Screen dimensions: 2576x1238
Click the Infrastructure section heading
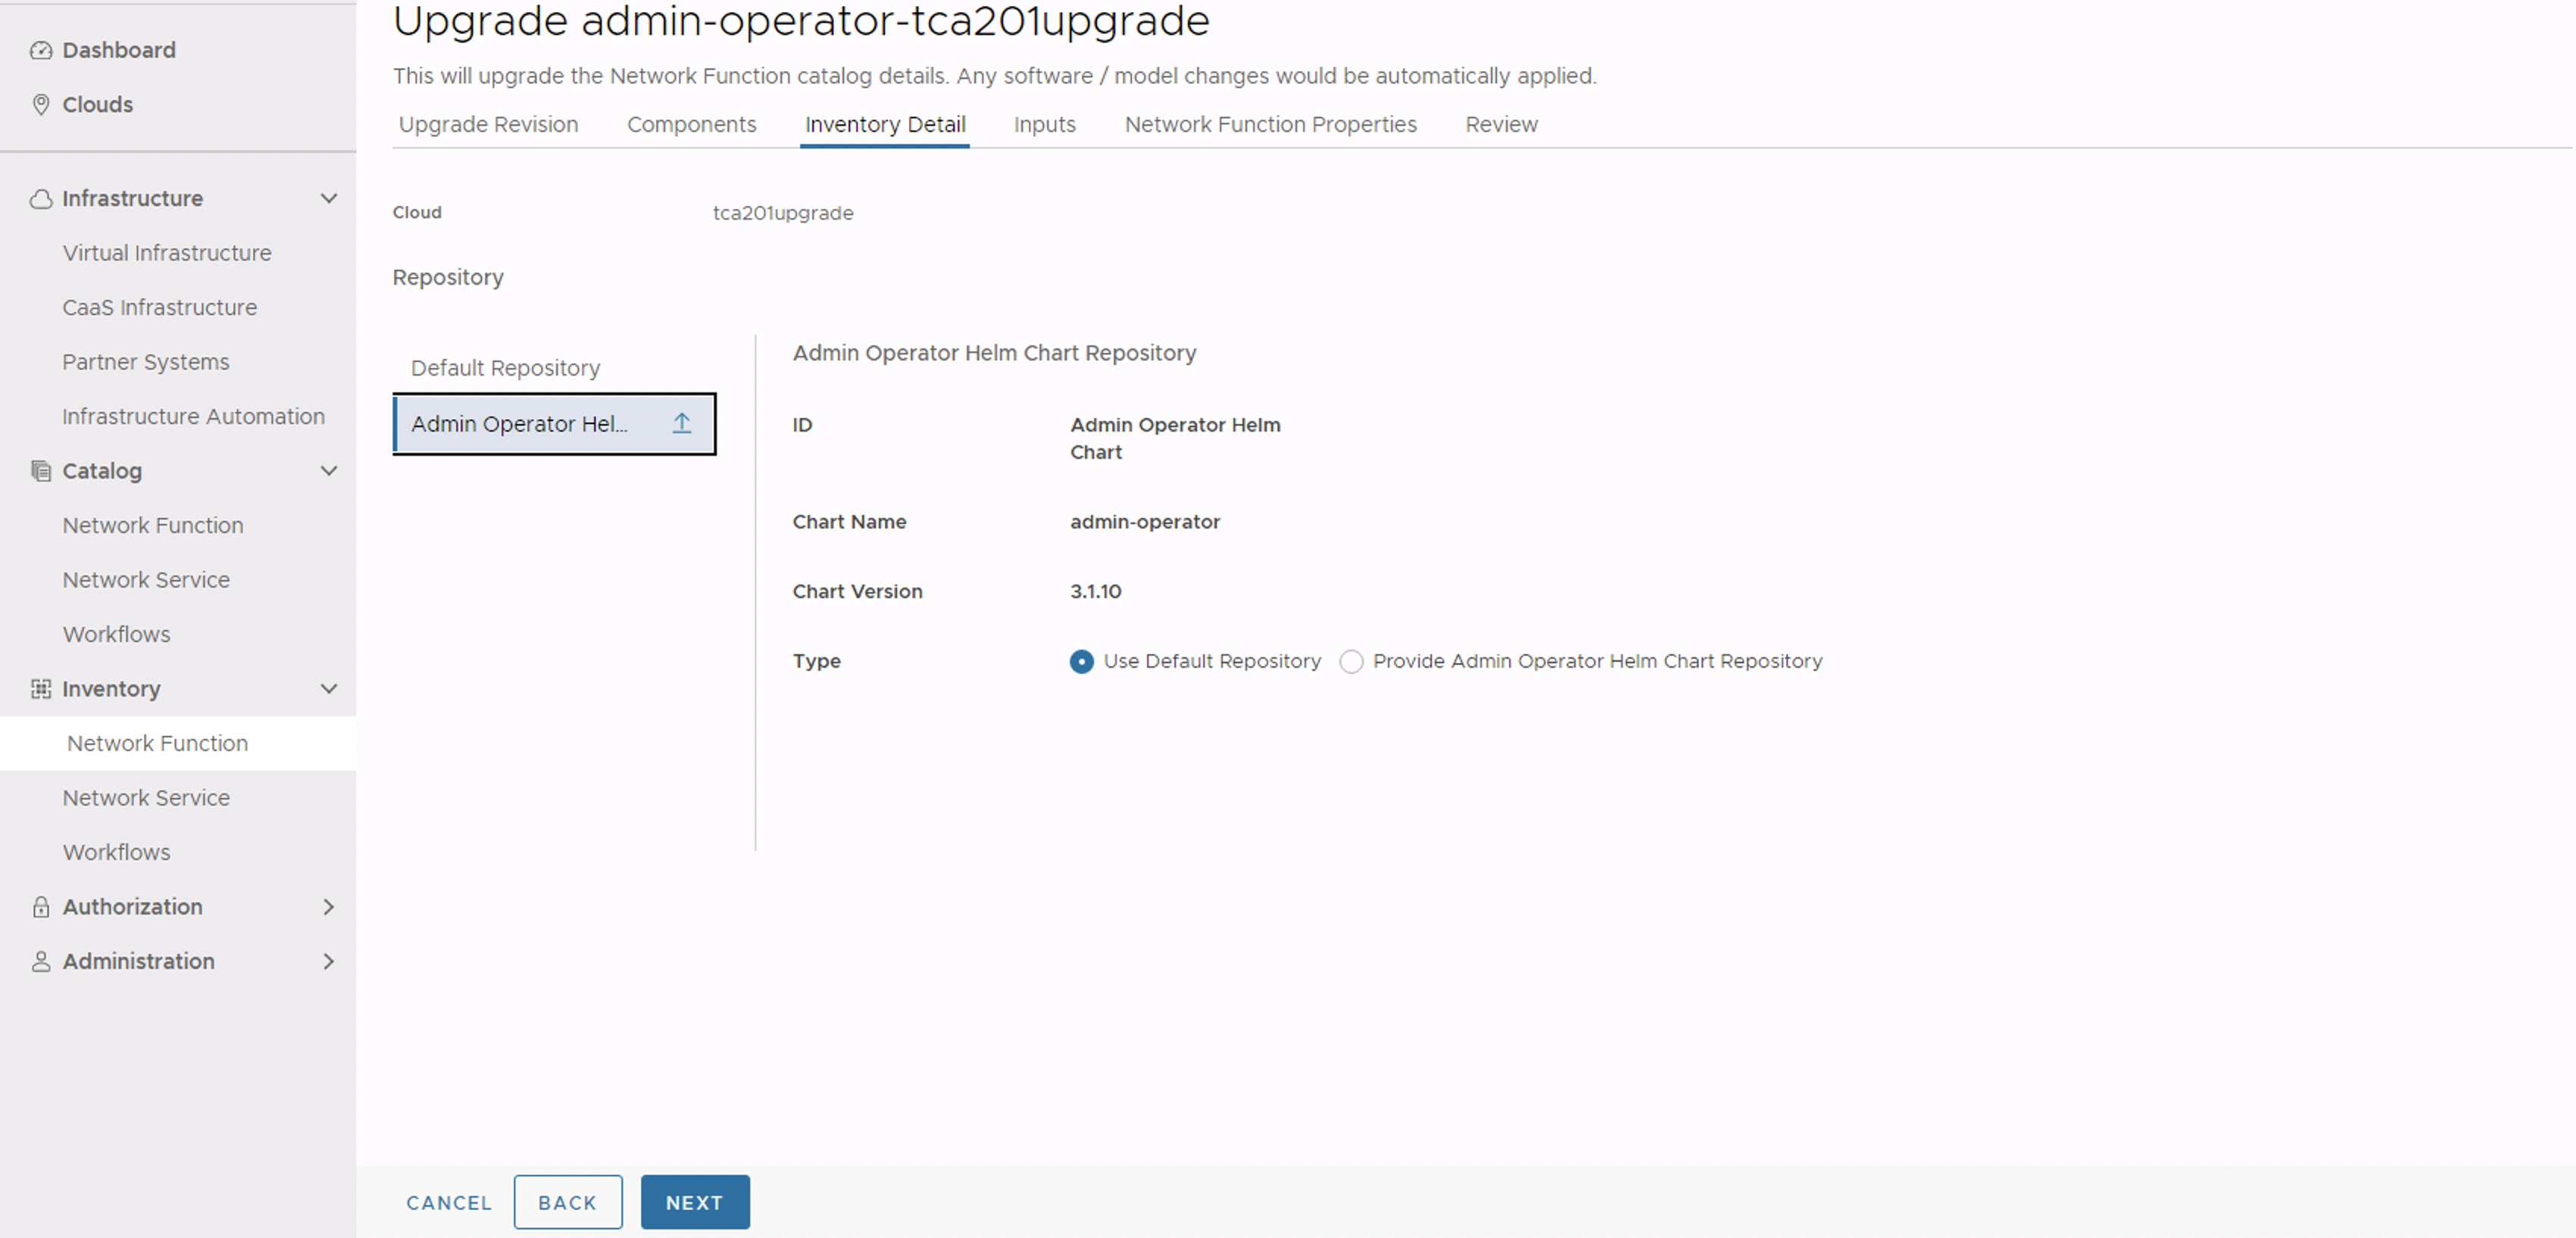tap(132, 198)
